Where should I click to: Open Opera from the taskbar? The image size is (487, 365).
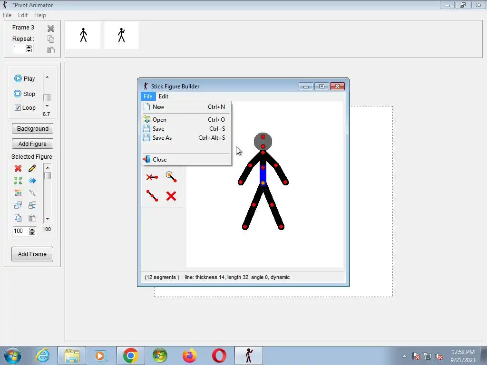coord(219,355)
